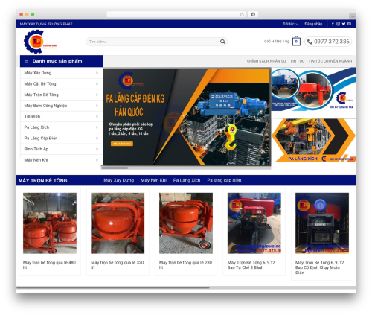Open the Tin Tức menu item

pos(297,61)
